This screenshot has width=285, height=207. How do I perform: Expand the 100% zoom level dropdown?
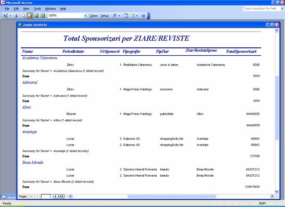(85, 16)
